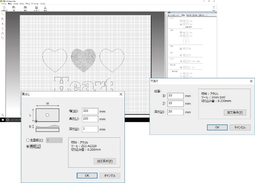Click the Cutting output icon in toolbar
The image size is (255, 183).
point(45,8)
